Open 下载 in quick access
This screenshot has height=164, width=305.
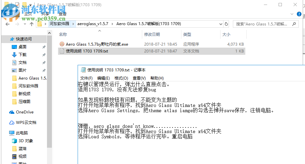pos(23,54)
